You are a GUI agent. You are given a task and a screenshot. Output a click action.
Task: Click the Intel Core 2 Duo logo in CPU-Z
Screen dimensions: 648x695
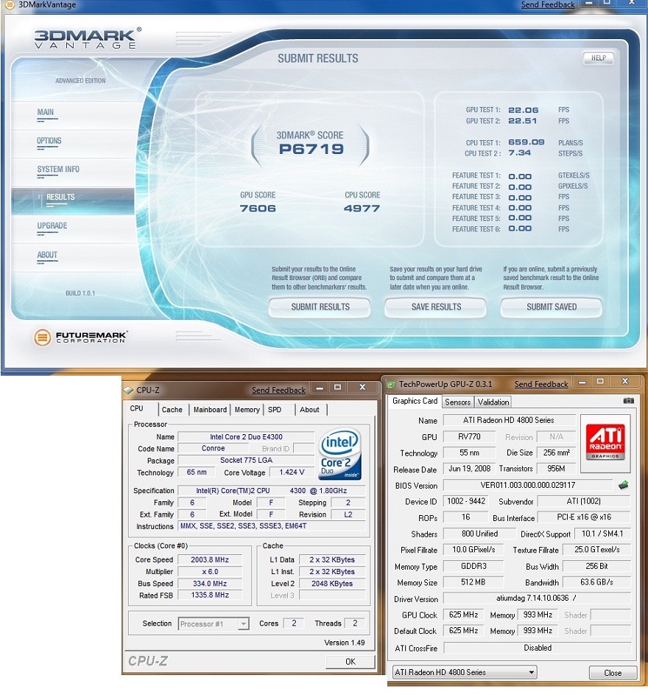(x=339, y=453)
